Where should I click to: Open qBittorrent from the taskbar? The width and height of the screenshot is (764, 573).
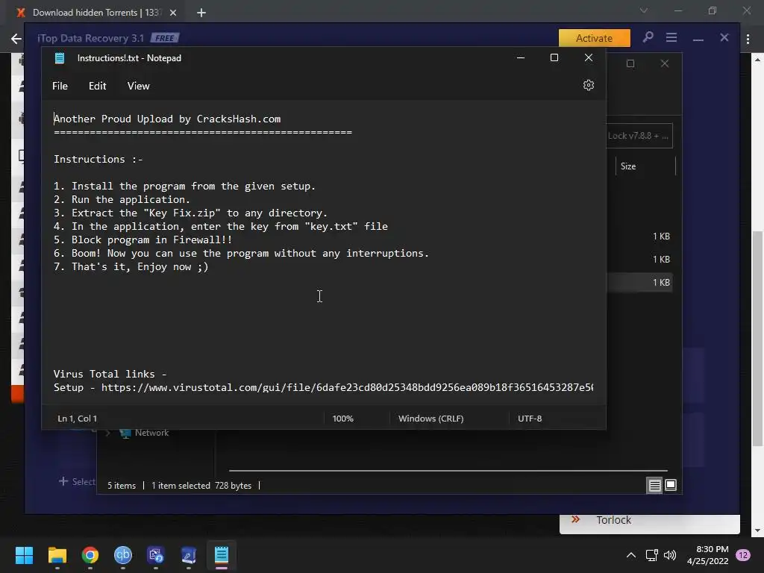(x=123, y=555)
